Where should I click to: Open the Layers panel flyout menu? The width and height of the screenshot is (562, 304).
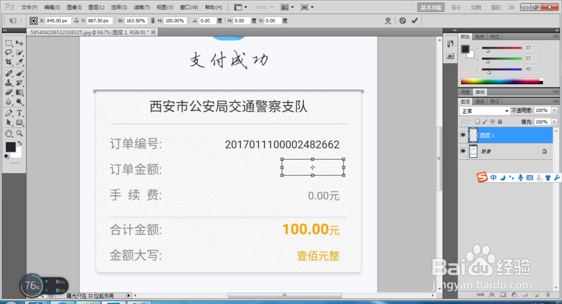pos(555,102)
